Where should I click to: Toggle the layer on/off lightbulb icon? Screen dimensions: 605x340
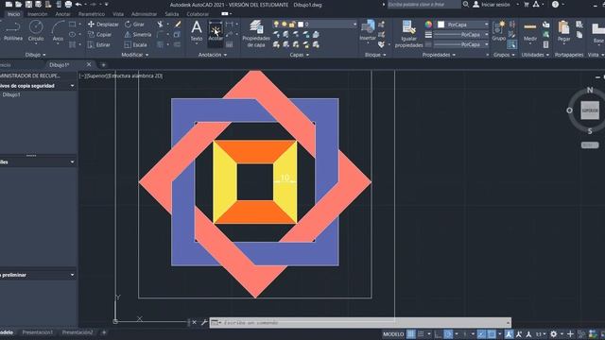tap(276, 25)
